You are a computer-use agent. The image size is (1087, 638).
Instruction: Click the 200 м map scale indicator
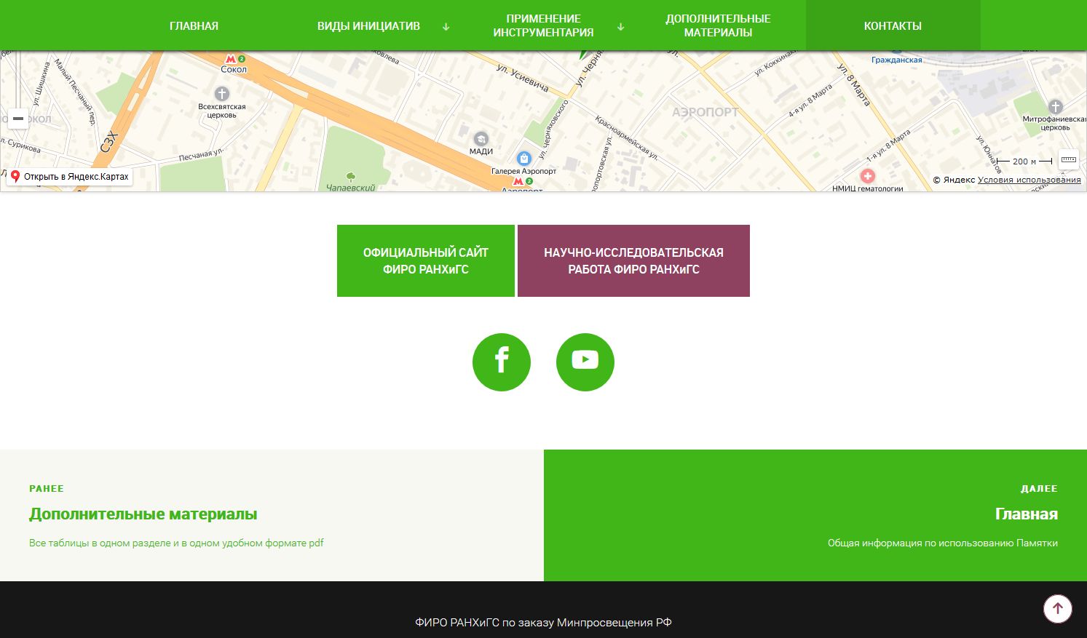pos(1024,162)
